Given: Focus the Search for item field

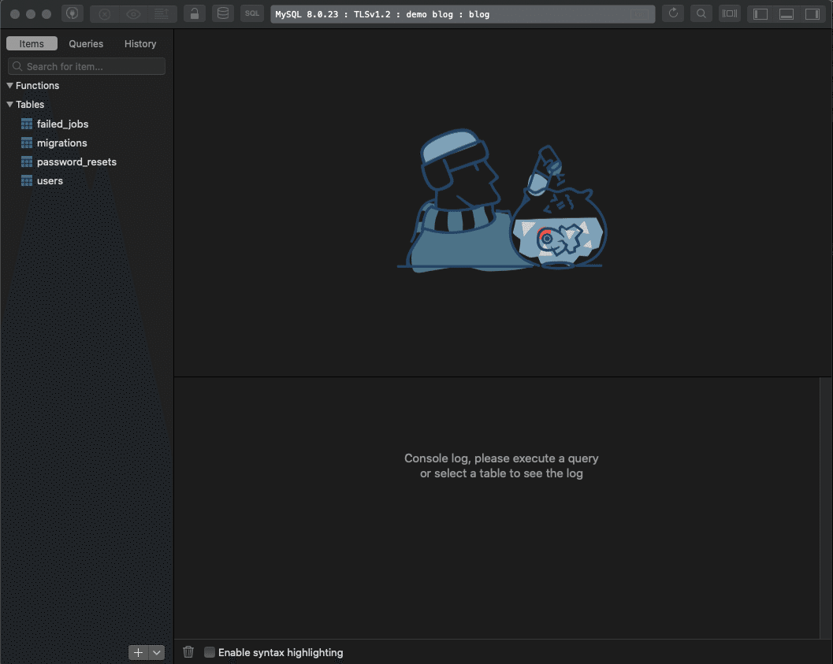Looking at the screenshot, I should tap(87, 66).
